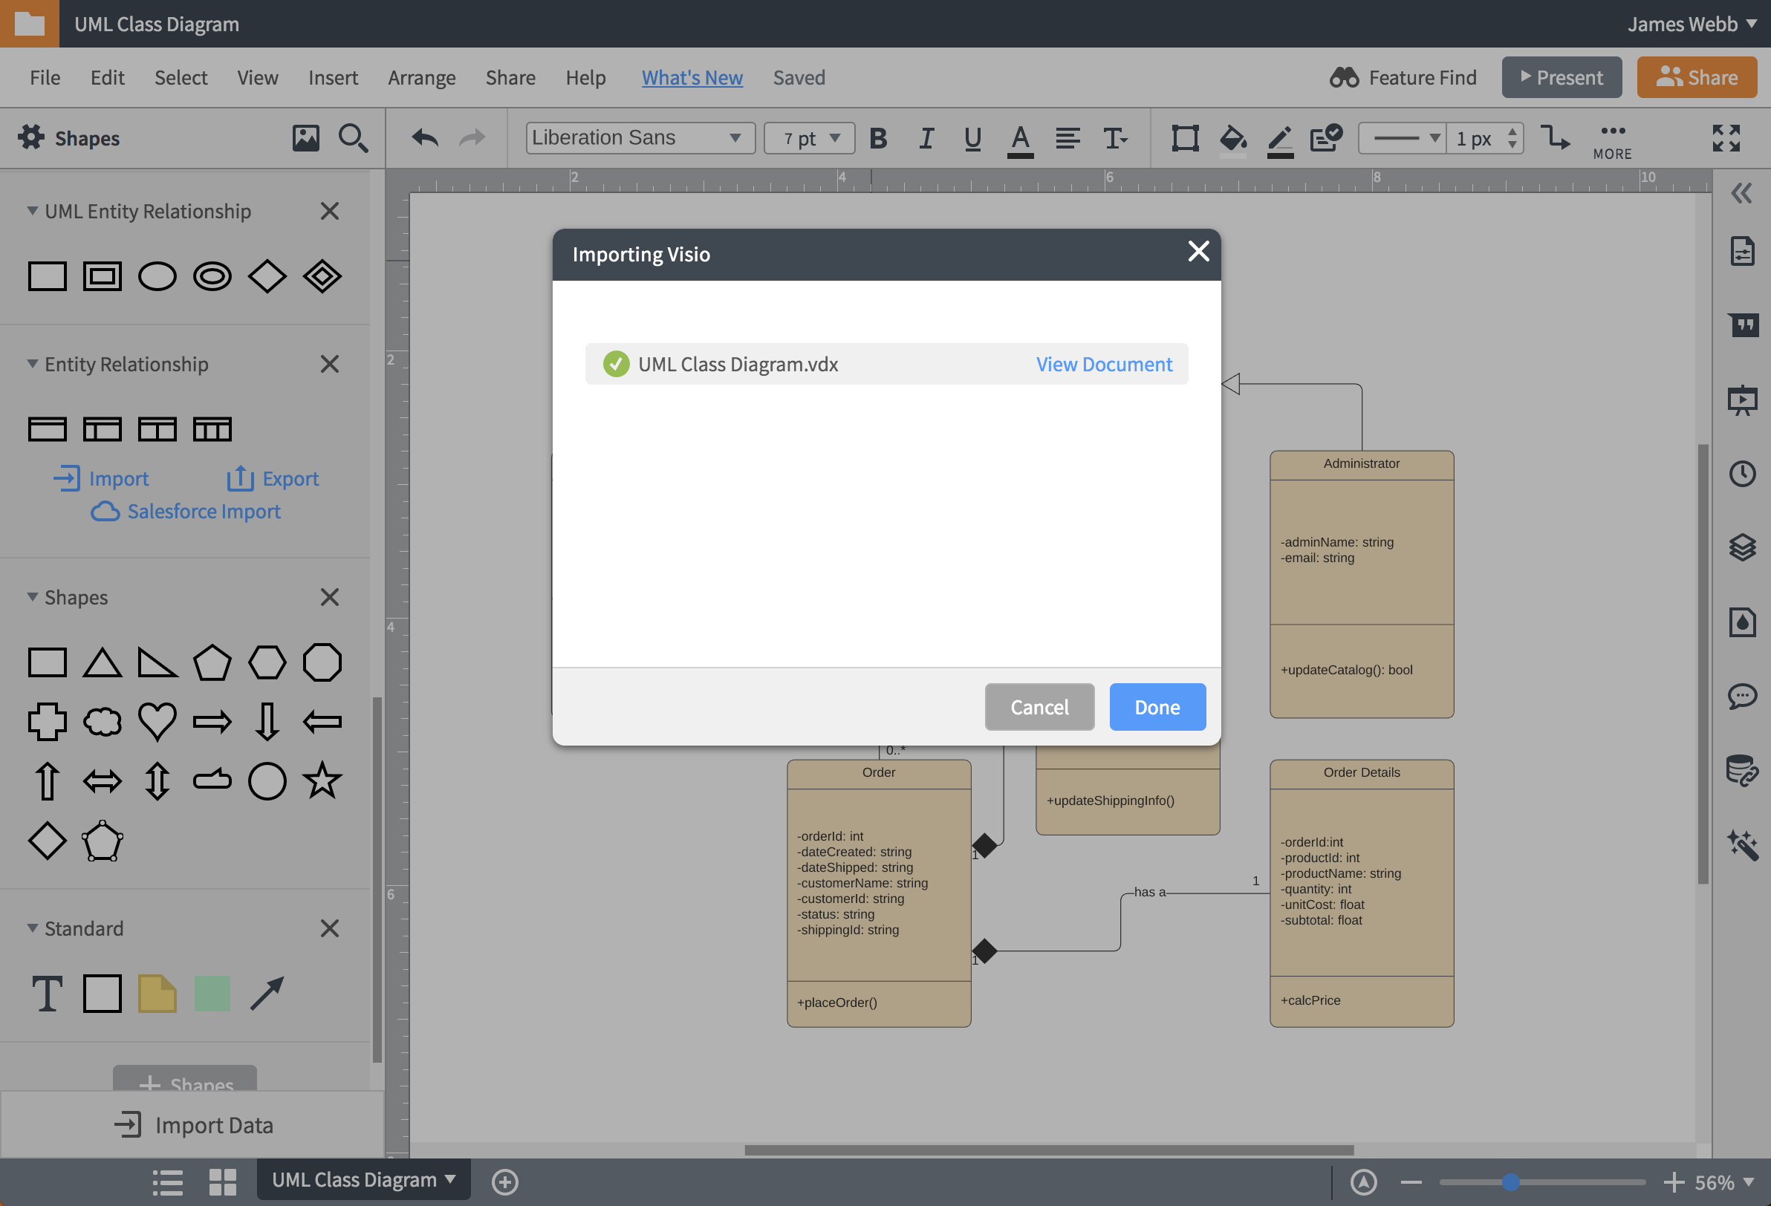1771x1206 pixels.
Task: Open the UML Class Diagram page selector dropdown
Action: click(363, 1179)
